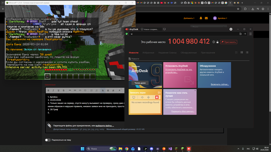Bookmark page using Chrome star icon
The width and height of the screenshot is (271, 152).
pos(238,9)
